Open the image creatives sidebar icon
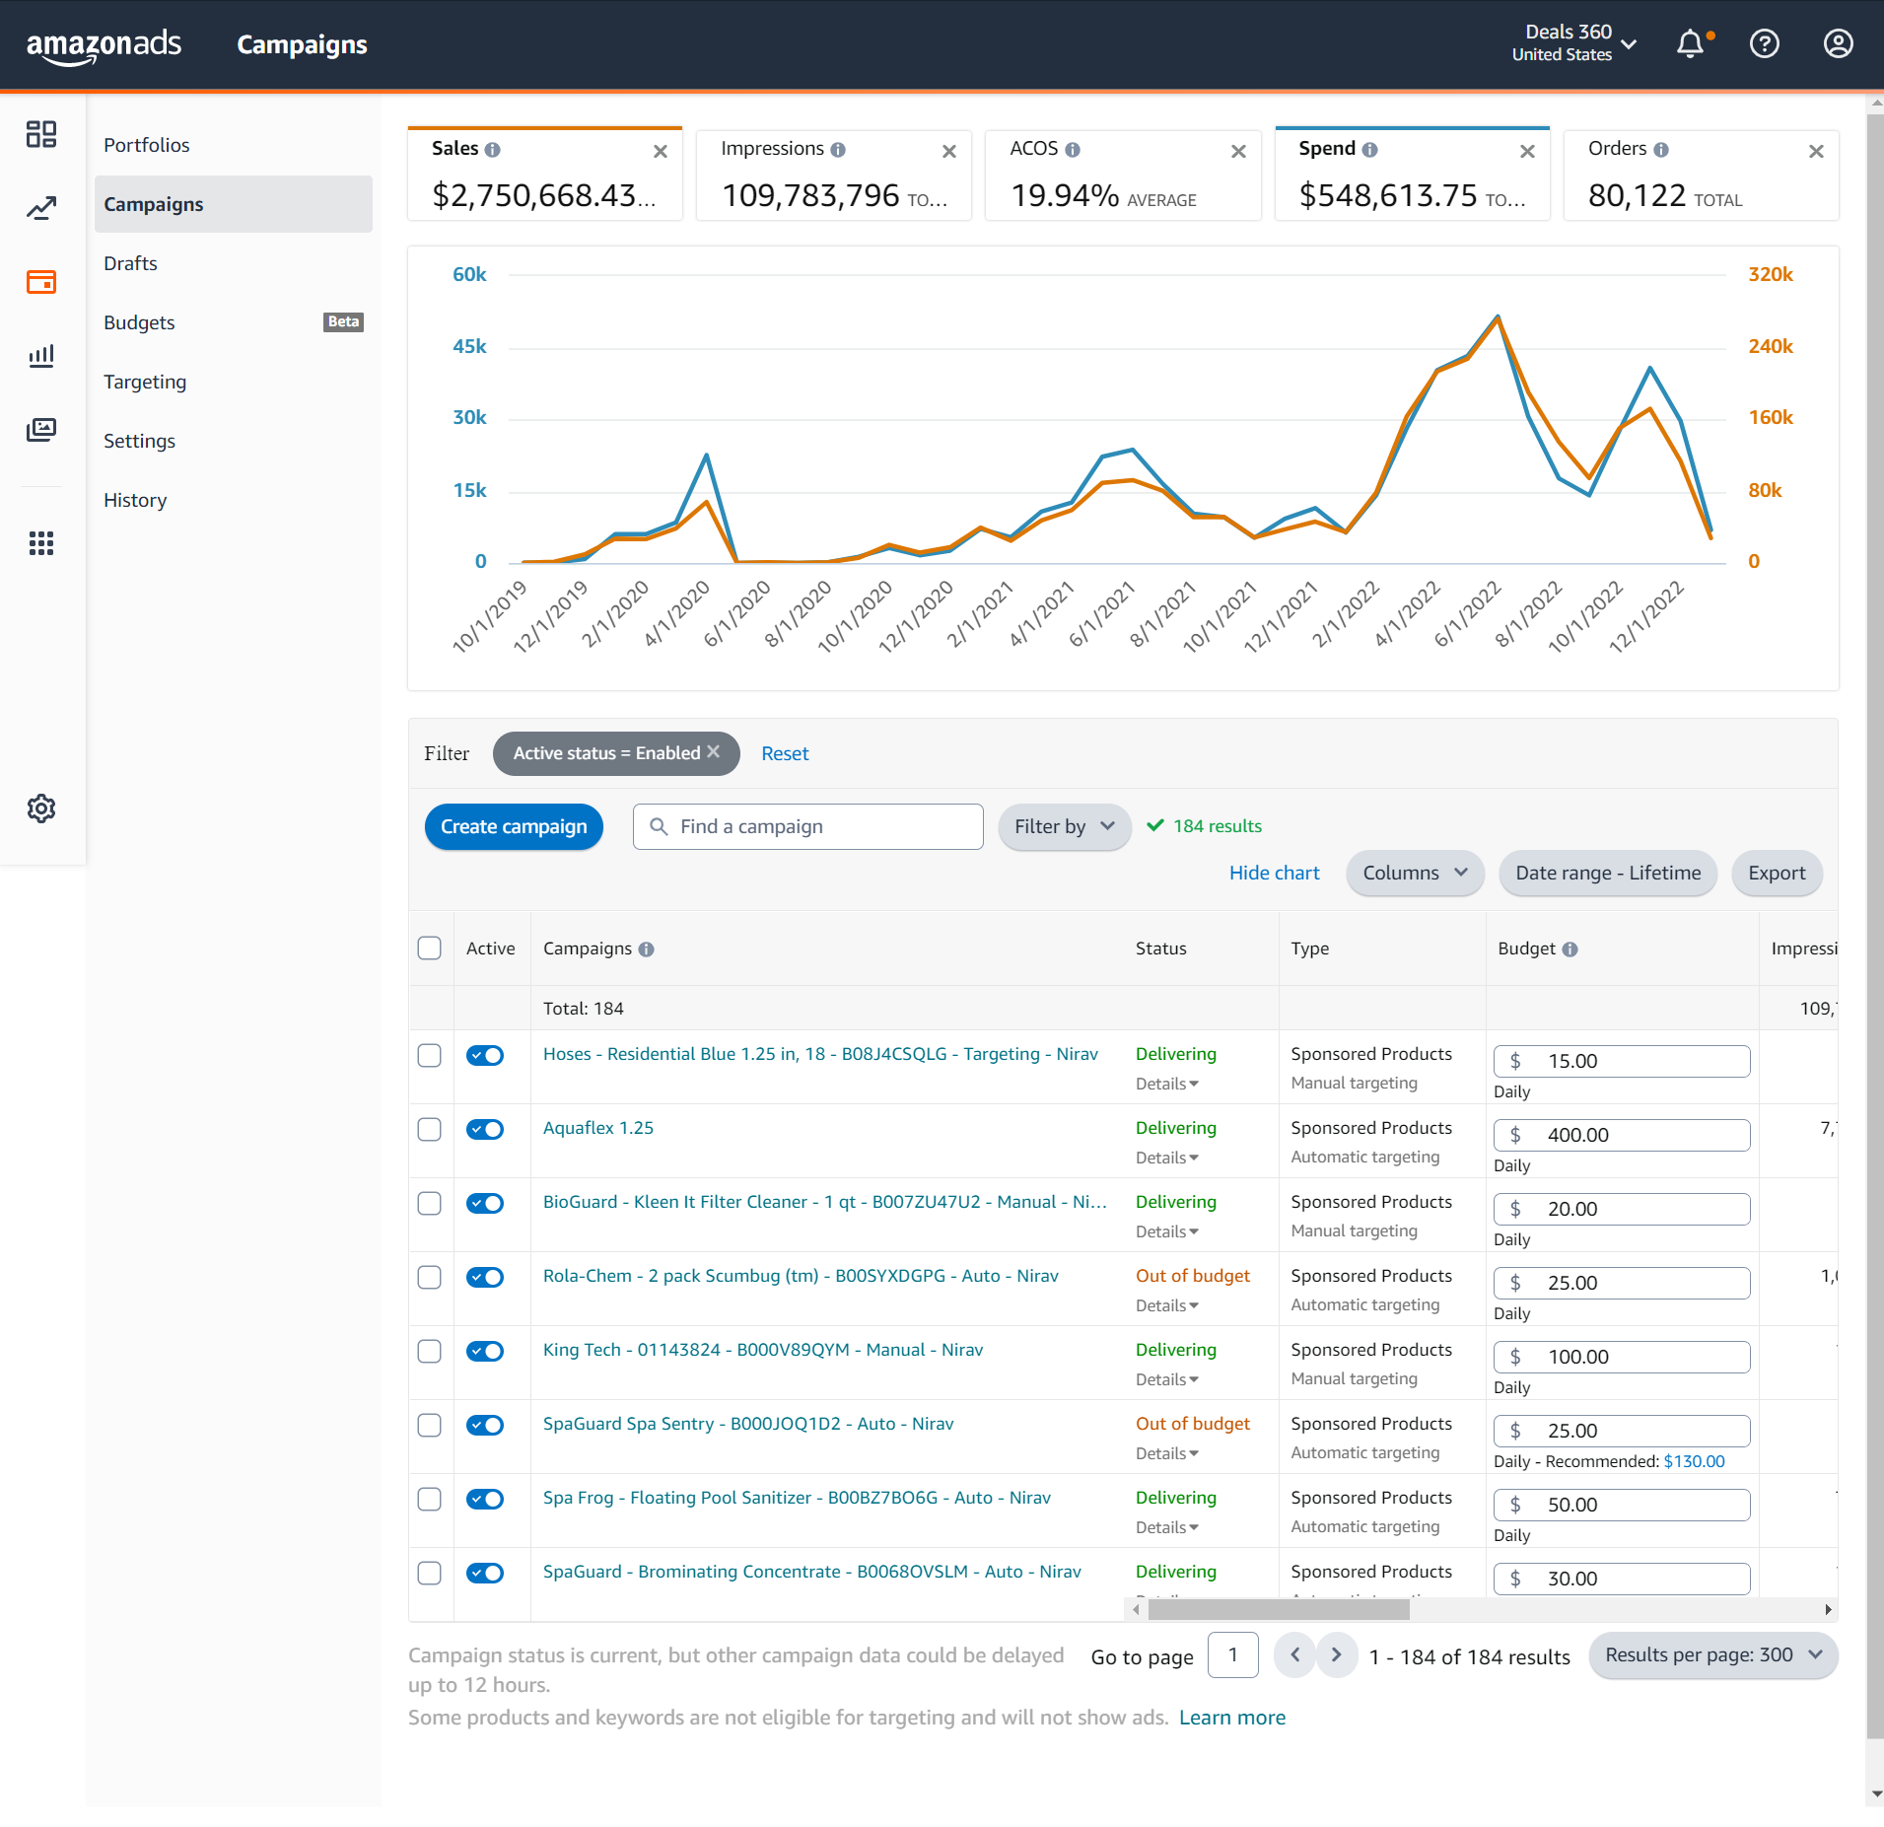 (x=41, y=430)
